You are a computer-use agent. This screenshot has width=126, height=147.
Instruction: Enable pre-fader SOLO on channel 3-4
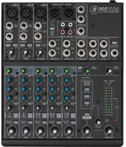[x=44, y=122]
